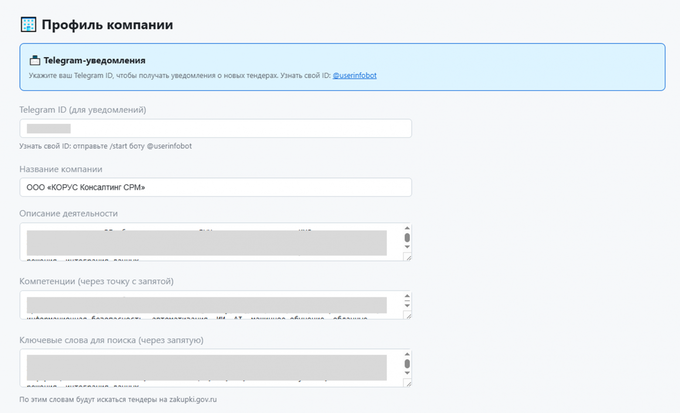The image size is (680, 413).
Task: Click the Профиль компании heading
Action: coord(107,25)
